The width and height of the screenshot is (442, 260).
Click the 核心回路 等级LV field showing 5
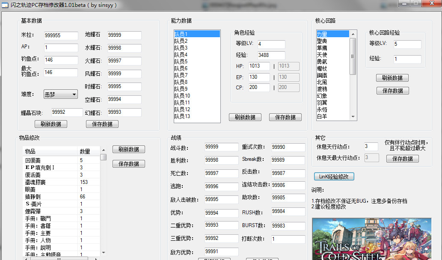[408, 44]
